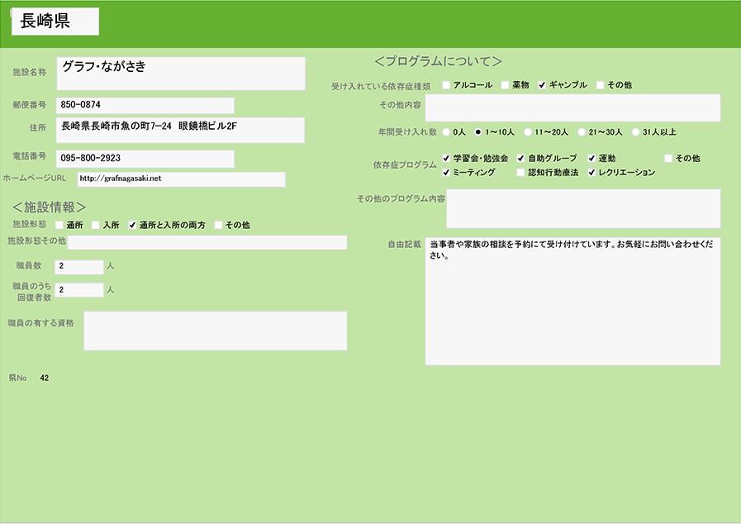Enable the 認知行動療法 checkbox
This screenshot has height=524, width=741.
point(520,173)
